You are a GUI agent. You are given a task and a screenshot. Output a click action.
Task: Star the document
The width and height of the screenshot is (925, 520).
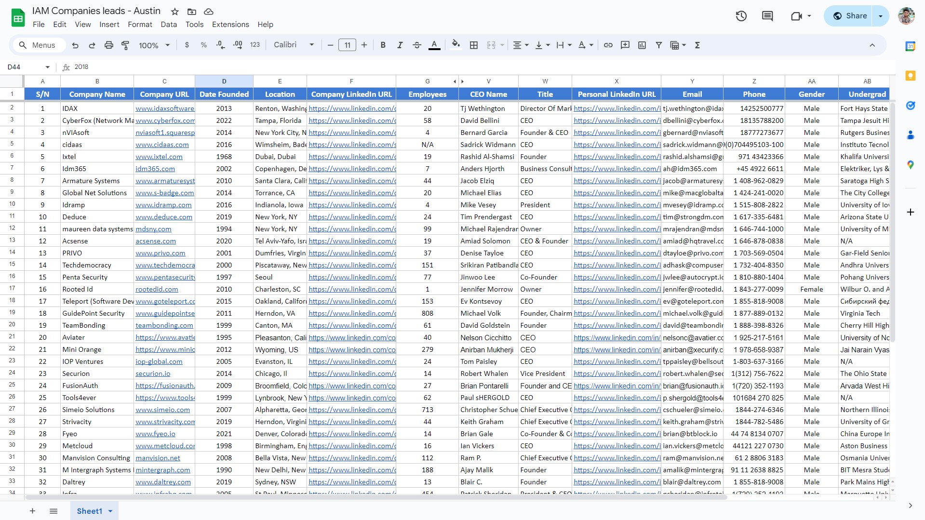click(175, 12)
